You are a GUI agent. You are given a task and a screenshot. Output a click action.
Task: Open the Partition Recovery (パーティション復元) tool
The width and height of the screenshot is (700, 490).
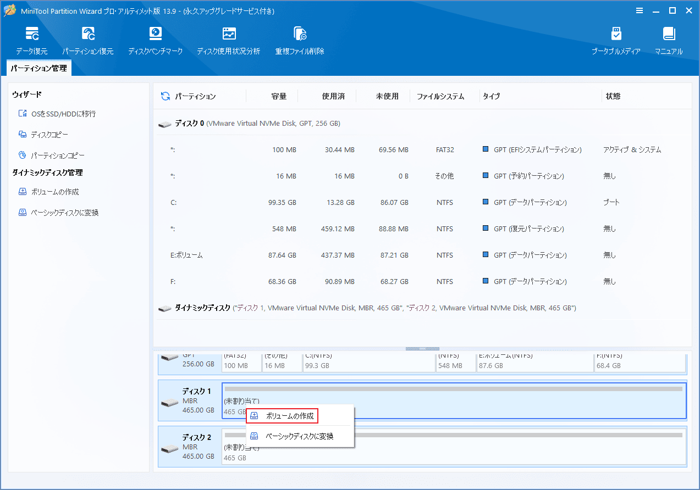click(88, 41)
